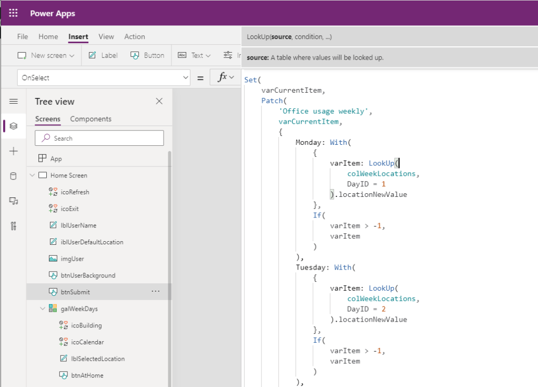
Task: Collapse the galWeekDays gallery node
Action: pos(43,309)
